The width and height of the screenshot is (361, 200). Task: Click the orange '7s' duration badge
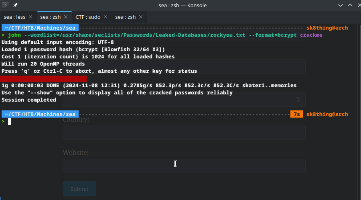coord(296,114)
